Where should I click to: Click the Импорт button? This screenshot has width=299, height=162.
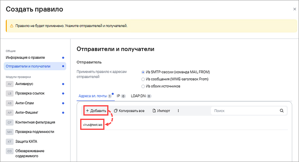(161, 111)
